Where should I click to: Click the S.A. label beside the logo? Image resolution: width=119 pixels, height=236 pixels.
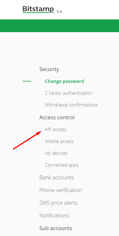pyautogui.click(x=60, y=12)
